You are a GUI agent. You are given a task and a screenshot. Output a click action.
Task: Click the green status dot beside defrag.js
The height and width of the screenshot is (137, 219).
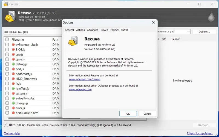(x=13, y=64)
